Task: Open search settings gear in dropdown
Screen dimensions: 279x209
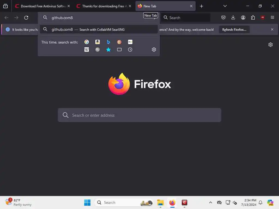Action: [154, 50]
